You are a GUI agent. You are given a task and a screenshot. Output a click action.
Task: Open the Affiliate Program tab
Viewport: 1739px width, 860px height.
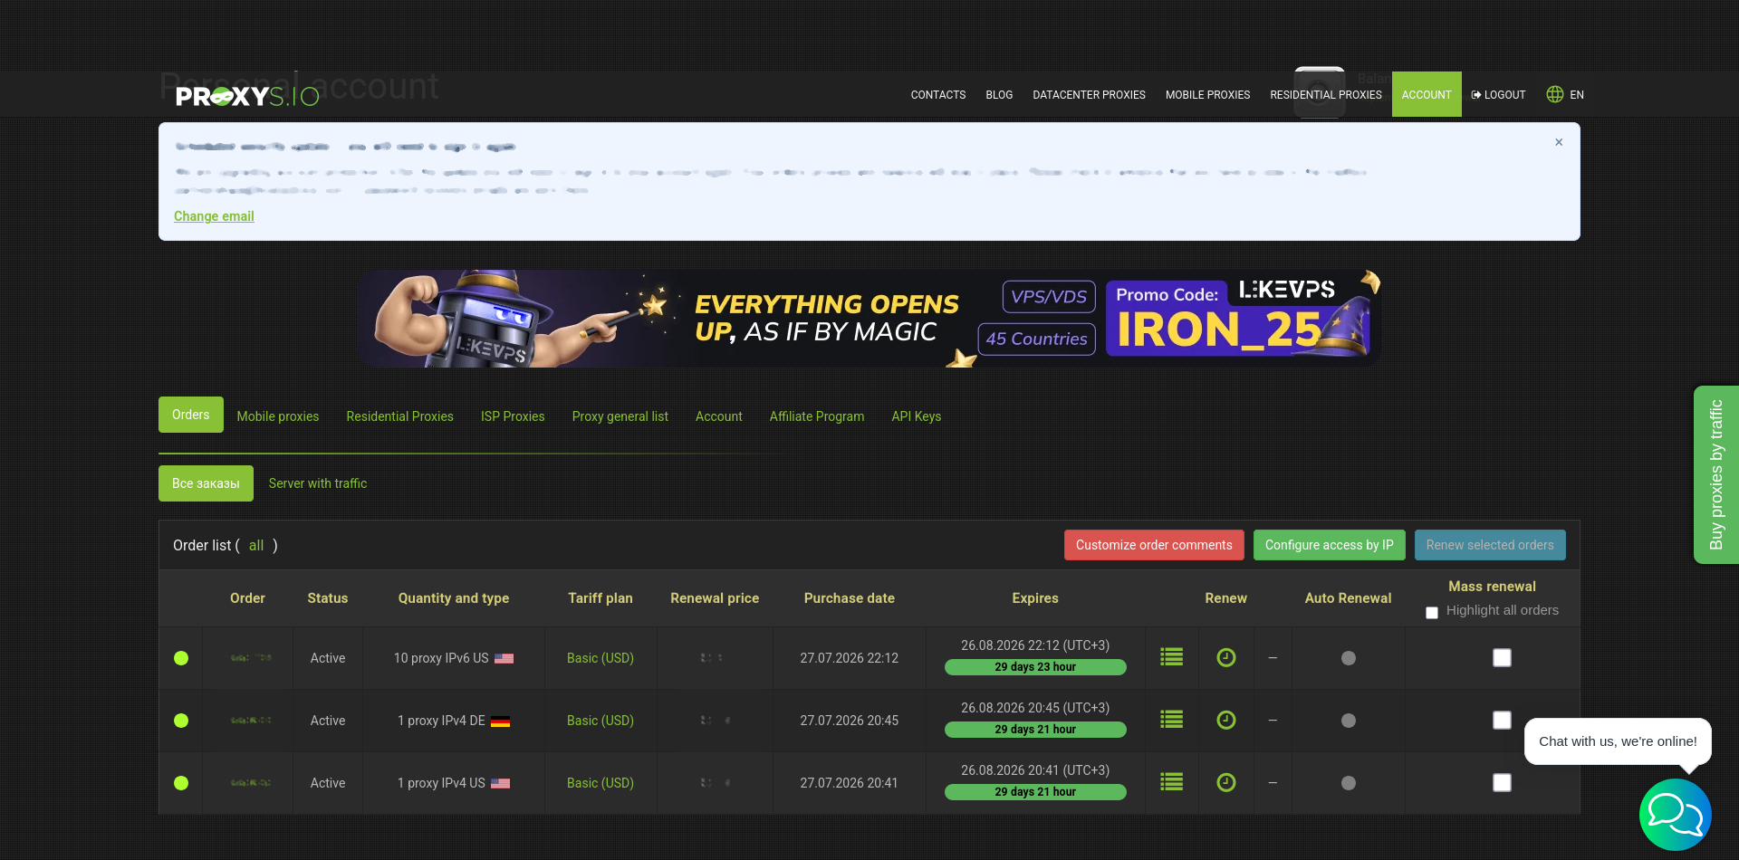(x=817, y=416)
